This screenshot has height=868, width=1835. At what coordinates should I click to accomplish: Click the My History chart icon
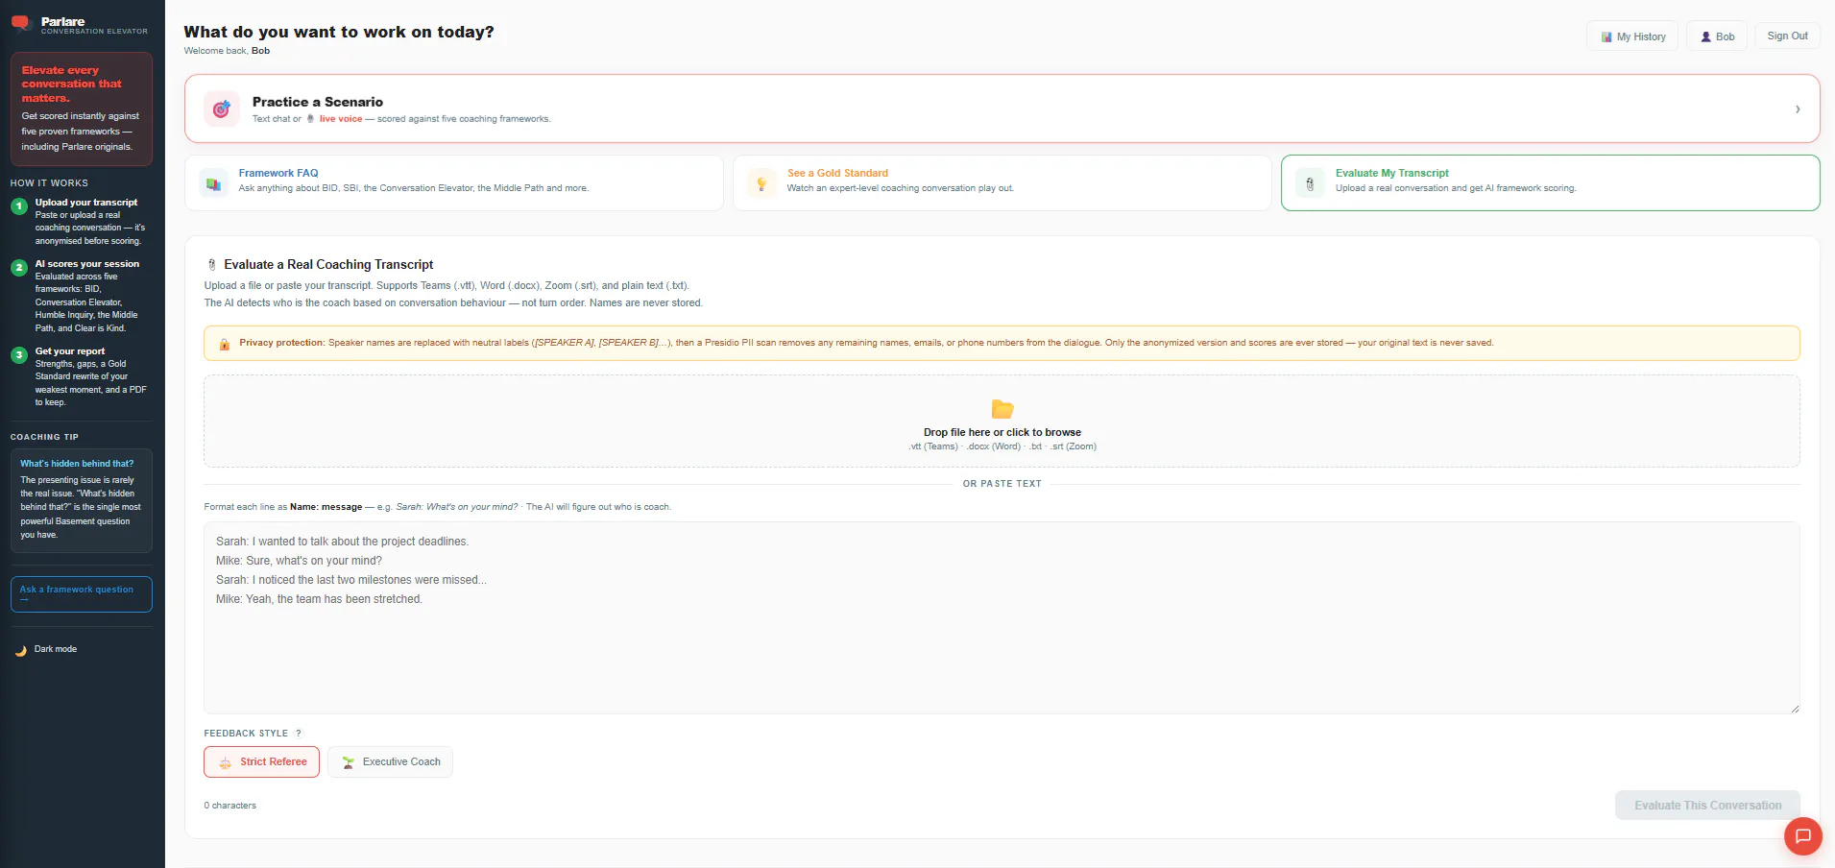pyautogui.click(x=1606, y=37)
